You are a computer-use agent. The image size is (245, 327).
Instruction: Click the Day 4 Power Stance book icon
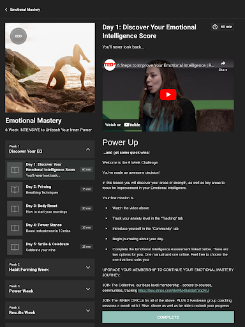(x=15, y=228)
